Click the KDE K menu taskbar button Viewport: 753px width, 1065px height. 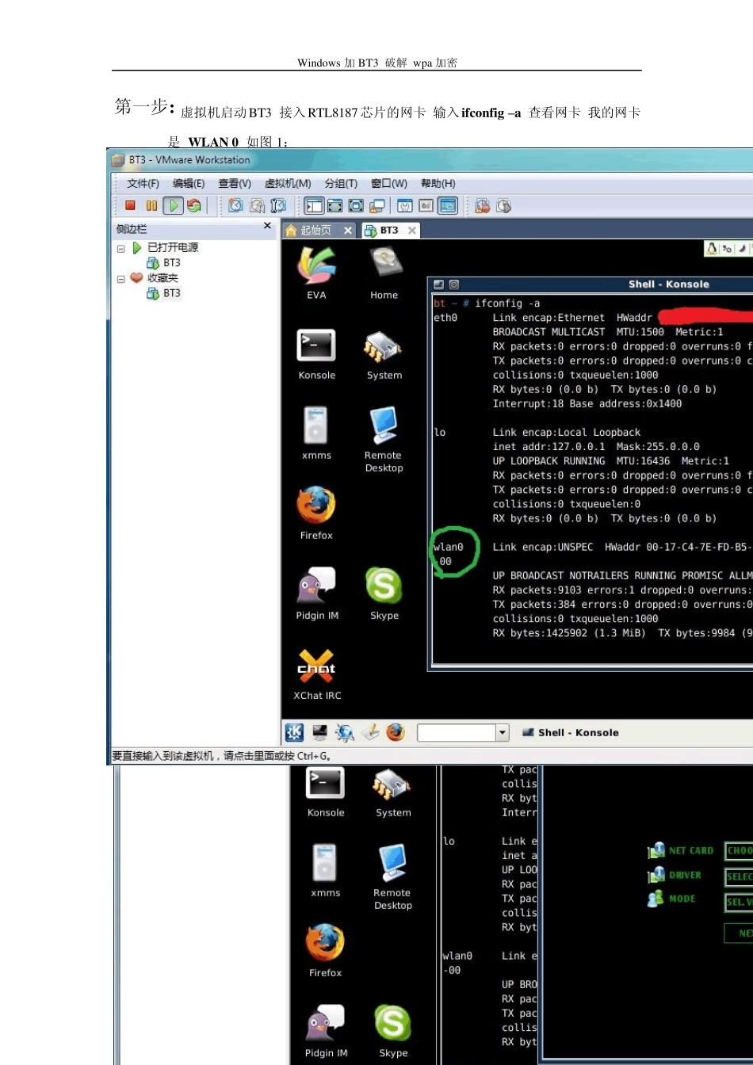point(294,732)
